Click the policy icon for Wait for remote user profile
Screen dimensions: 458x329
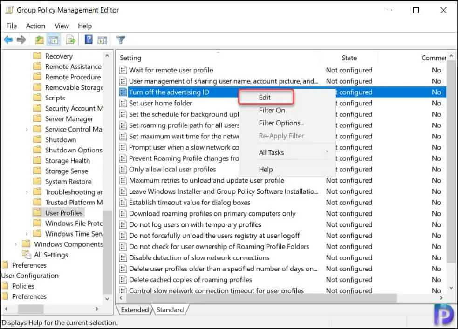click(123, 70)
